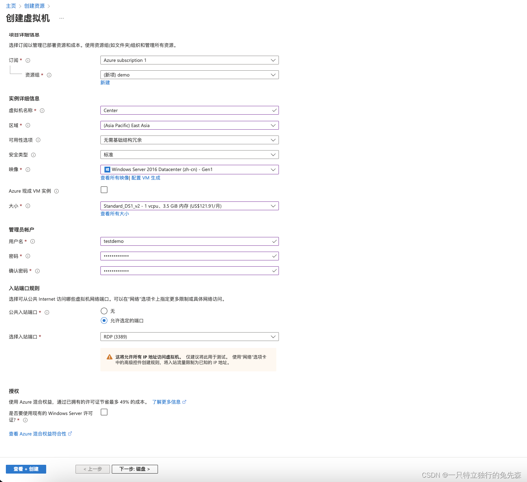Enable the Azure 现成 VM 实例 checkbox

(x=104, y=190)
